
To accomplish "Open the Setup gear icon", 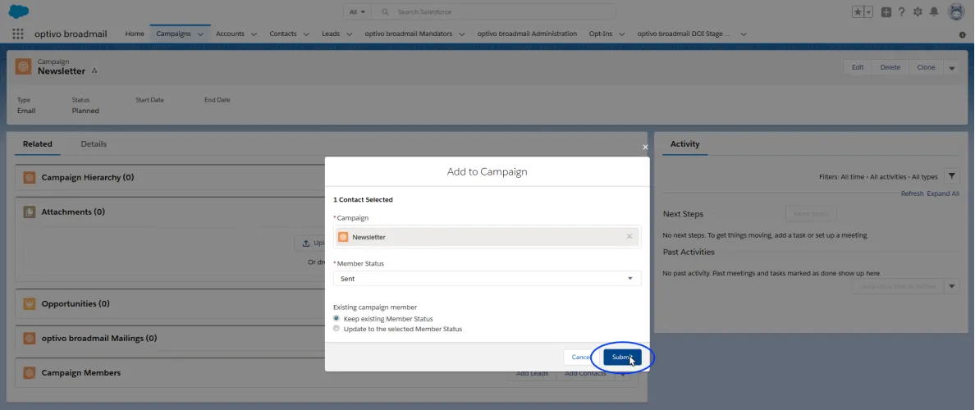I will (918, 11).
